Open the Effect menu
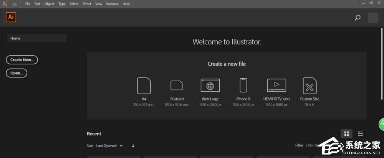 pyautogui.click(x=87, y=4)
